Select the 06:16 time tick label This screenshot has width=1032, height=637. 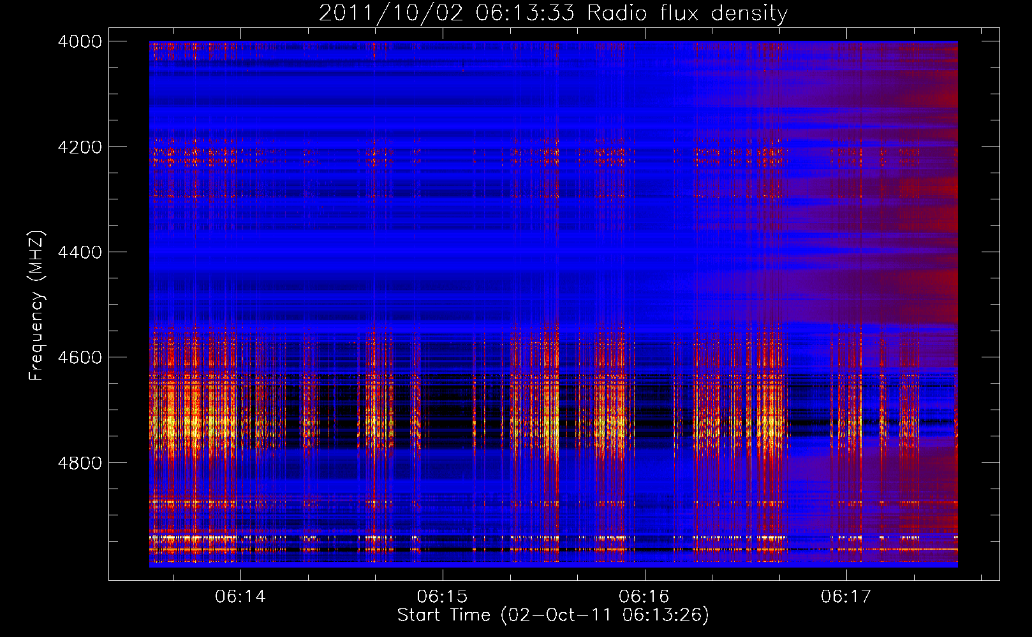644,597
